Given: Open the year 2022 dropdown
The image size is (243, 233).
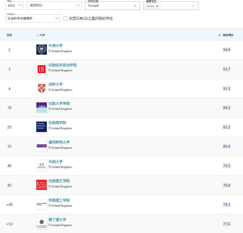Looking at the screenshot, I should click(14, 5).
